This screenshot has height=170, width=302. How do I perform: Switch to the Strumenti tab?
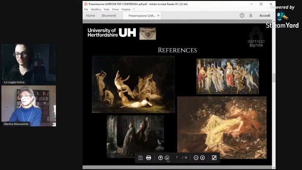click(x=109, y=16)
